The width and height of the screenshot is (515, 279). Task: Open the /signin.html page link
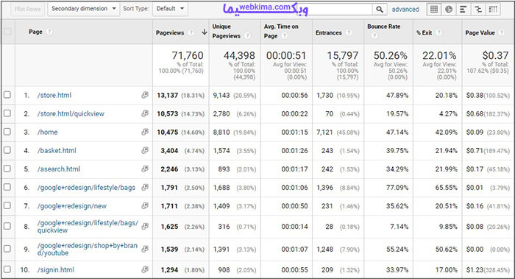(x=55, y=270)
